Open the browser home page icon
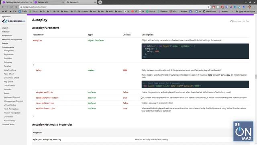 [x=16, y=7]
